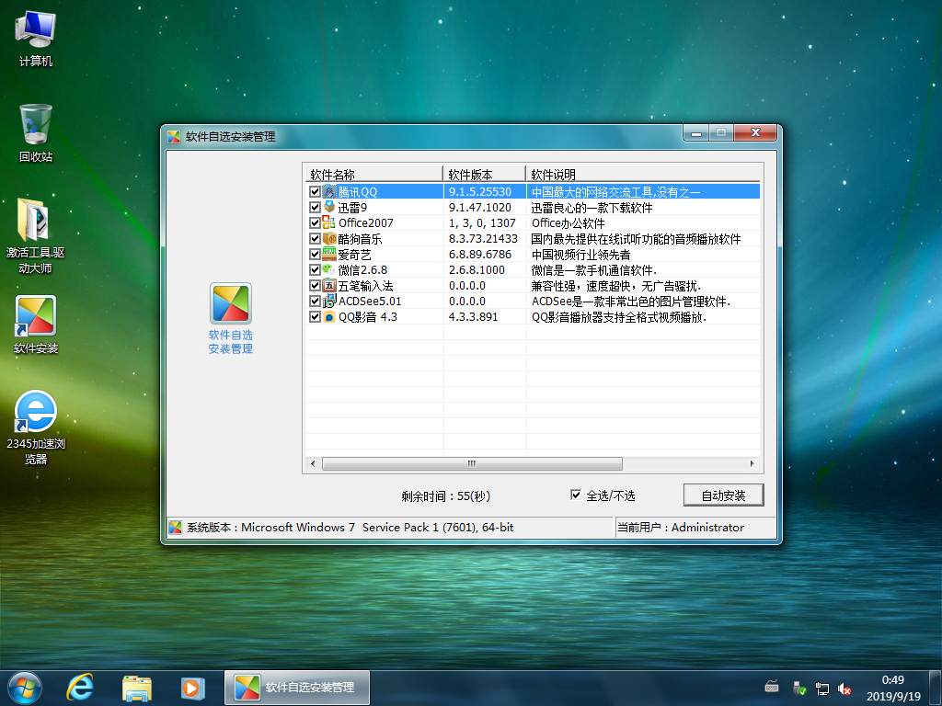Click the 五笔输入法 icon in list

tap(329, 285)
